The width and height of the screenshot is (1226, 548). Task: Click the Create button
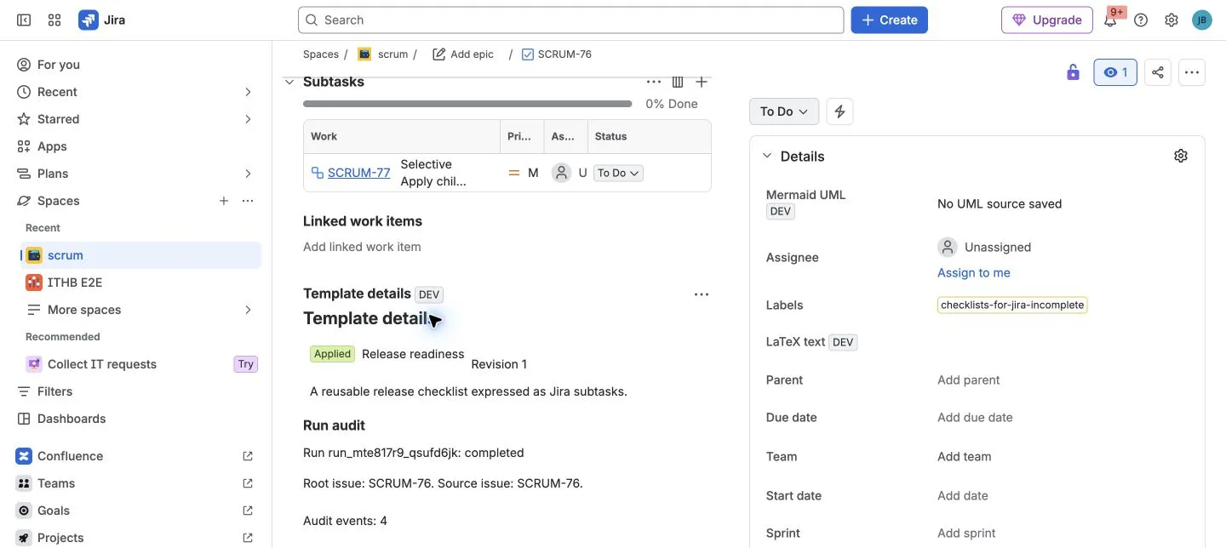tap(889, 20)
